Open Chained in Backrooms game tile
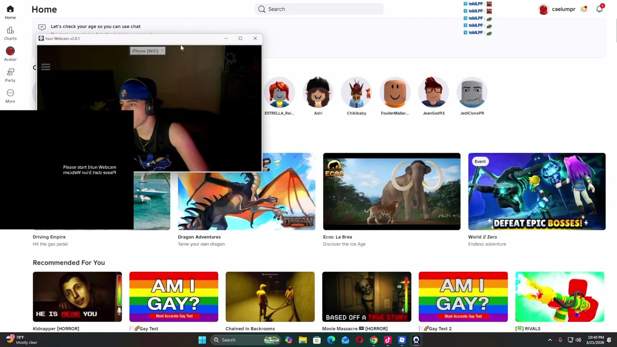 coord(270,296)
